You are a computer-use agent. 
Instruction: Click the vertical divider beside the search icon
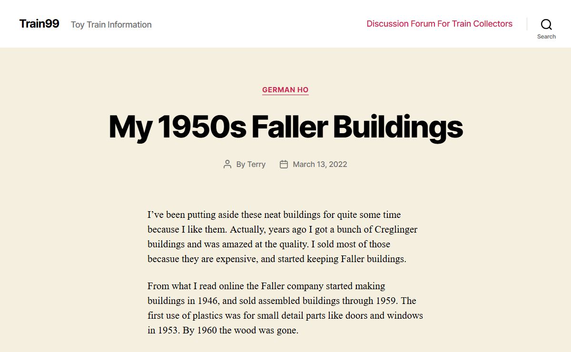(527, 24)
